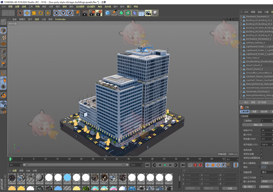Image resolution: width=273 pixels, height=192 pixels.
Task: Click the coordinate system cube icon
Action: coord(77,13)
